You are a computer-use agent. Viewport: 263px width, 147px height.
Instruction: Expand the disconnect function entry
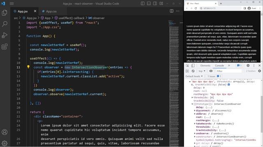coord(194,111)
